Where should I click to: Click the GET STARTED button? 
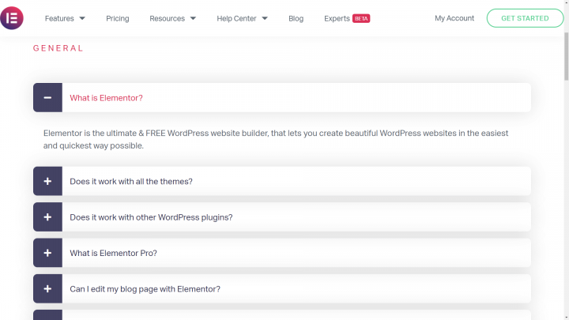pos(525,18)
